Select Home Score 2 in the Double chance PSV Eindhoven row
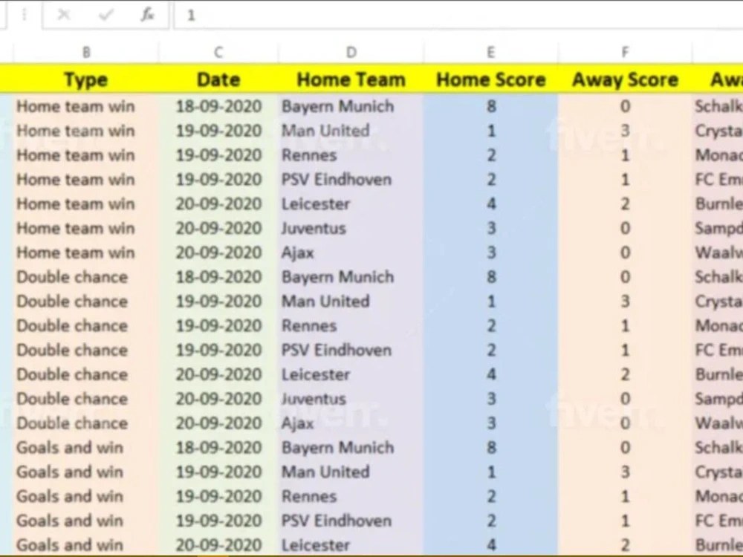This screenshot has width=743, height=557. [x=491, y=350]
